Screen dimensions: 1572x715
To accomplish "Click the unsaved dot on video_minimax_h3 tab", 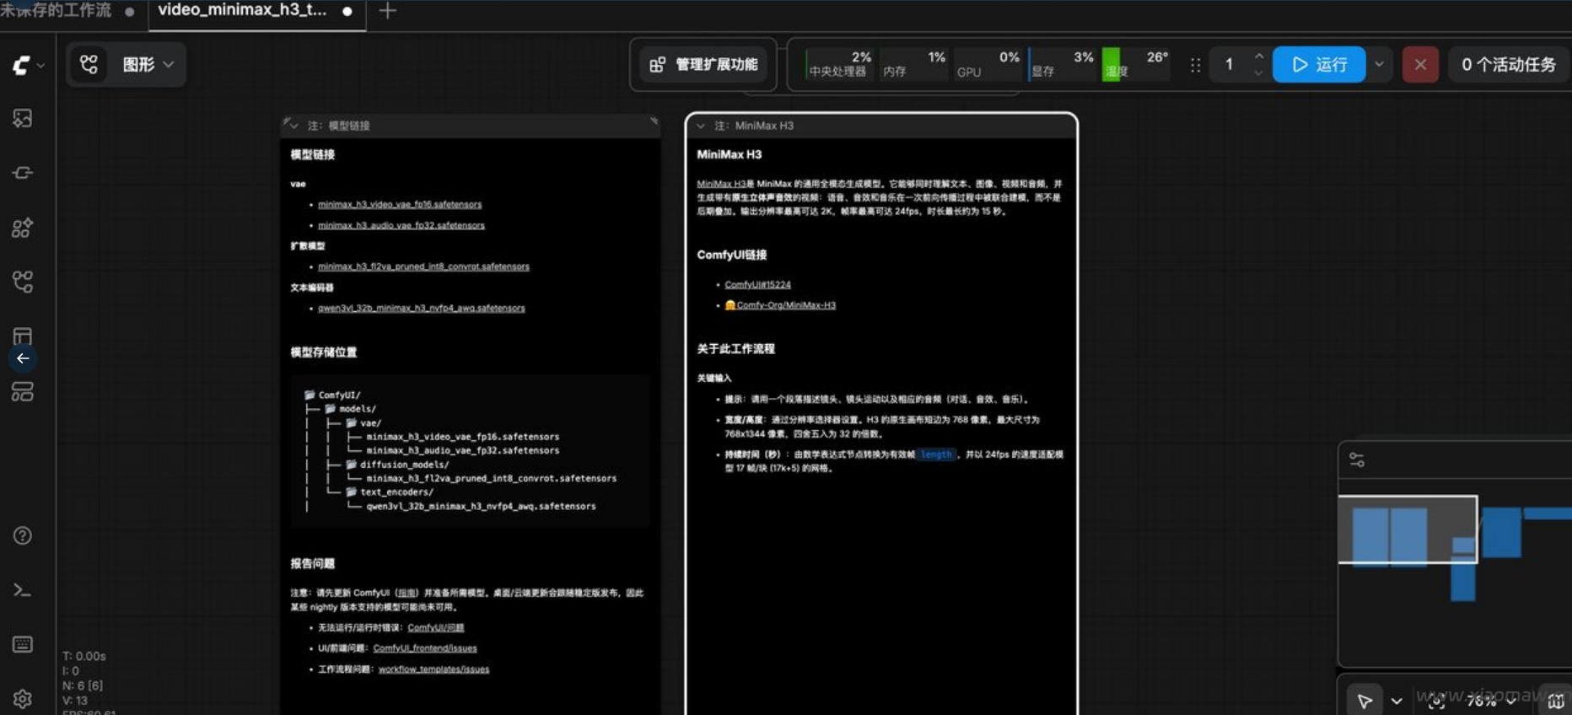I will point(347,12).
